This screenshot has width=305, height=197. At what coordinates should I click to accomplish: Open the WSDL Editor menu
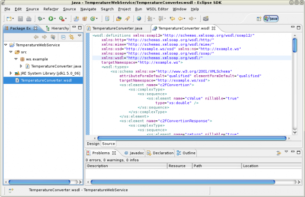pos(157,9)
